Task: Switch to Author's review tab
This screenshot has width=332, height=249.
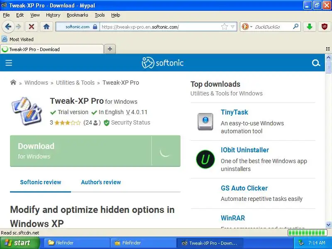Action: point(101,182)
